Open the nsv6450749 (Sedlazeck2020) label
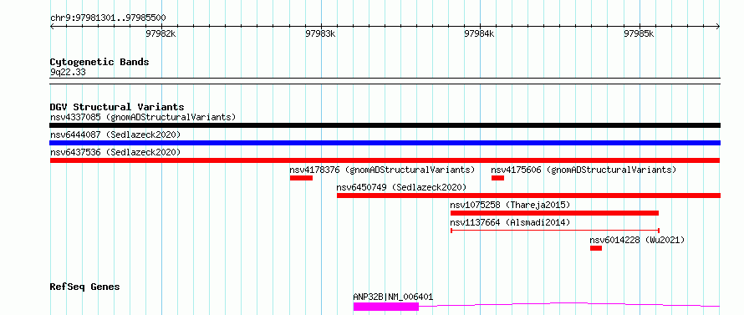The image size is (744, 315). (401, 187)
